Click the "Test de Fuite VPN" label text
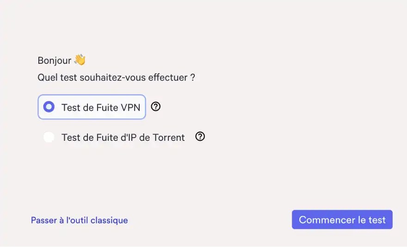The height and width of the screenshot is (247, 407). (x=100, y=107)
